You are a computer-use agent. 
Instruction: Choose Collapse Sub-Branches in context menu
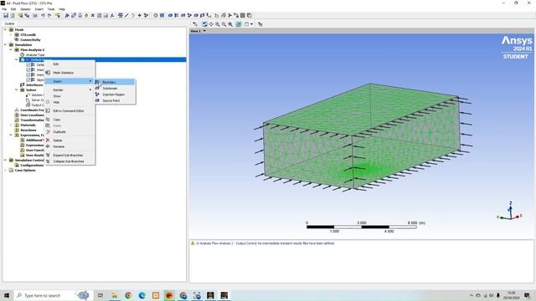70,161
